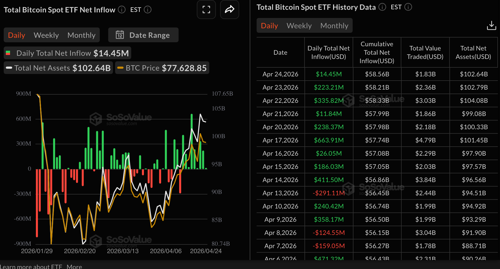Select the chart Daily tab
This screenshot has height=269, width=500.
coord(17,35)
